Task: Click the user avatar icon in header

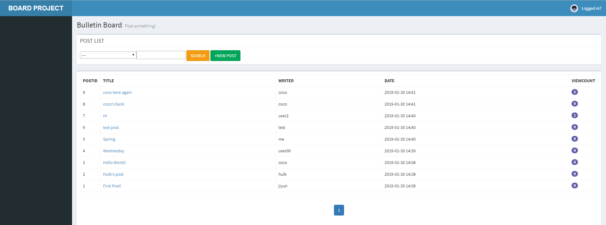Action: coord(574,8)
